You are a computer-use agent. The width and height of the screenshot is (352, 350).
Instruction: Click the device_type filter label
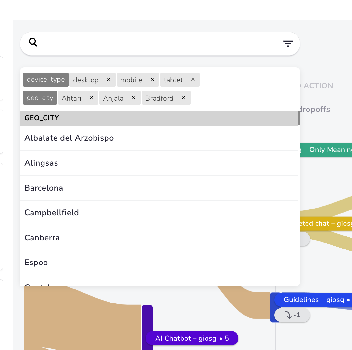(46, 79)
